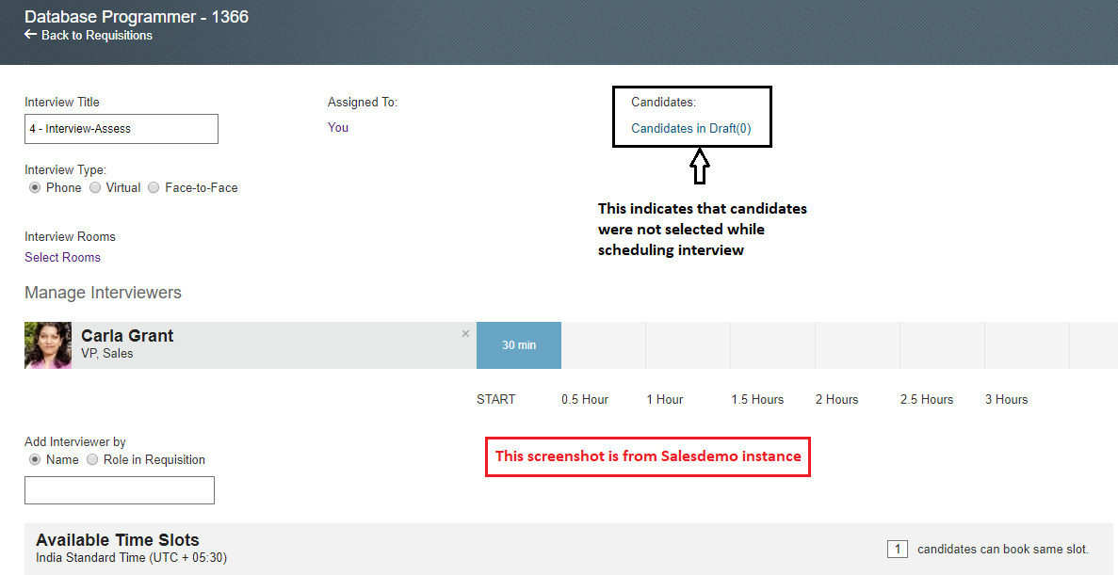The image size is (1118, 575).
Task: Click the 1.5 Hours timeline label
Action: [757, 400]
